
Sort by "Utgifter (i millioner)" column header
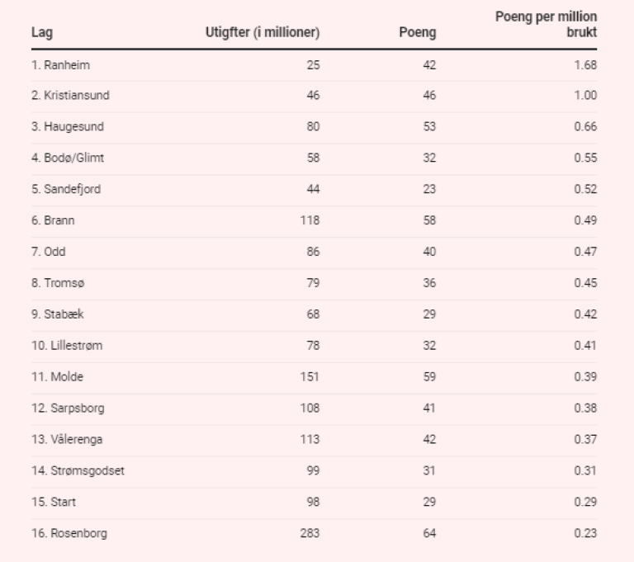[262, 33]
